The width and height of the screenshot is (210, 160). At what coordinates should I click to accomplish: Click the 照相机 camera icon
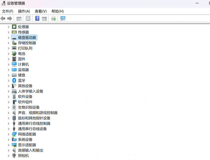(14, 155)
